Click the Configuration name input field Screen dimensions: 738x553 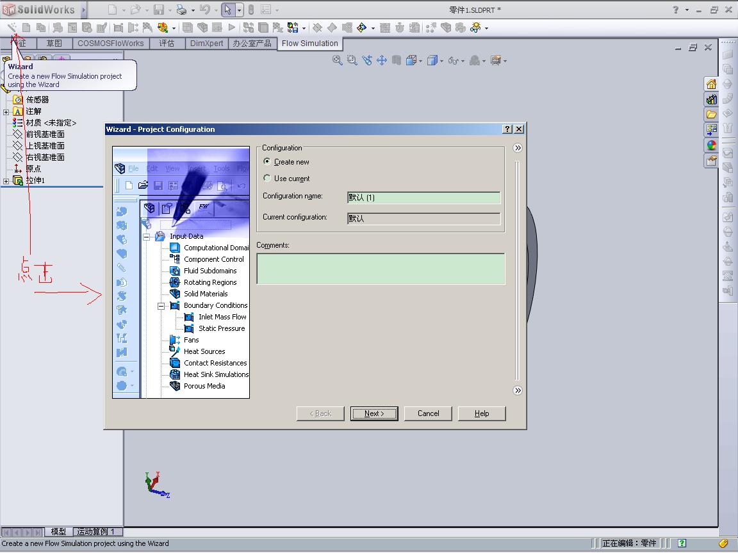(x=423, y=198)
